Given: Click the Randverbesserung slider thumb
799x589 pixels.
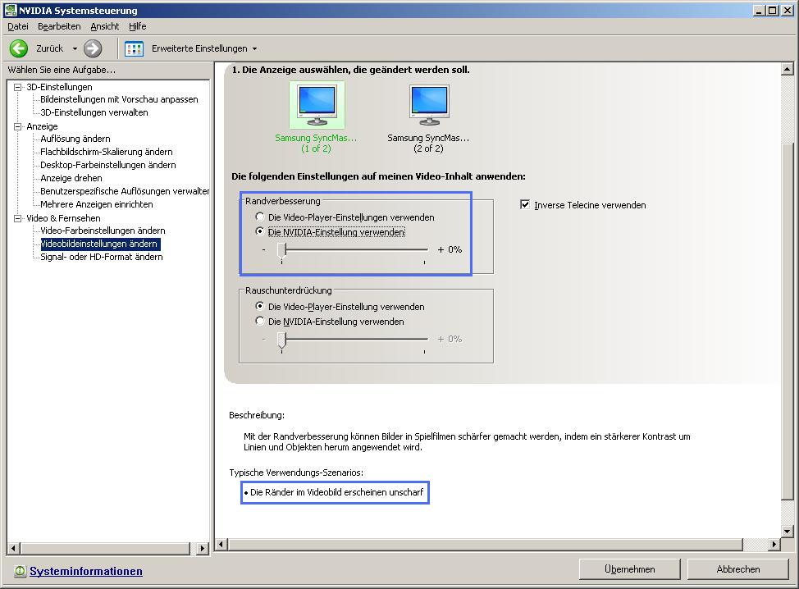Looking at the screenshot, I should (x=281, y=252).
